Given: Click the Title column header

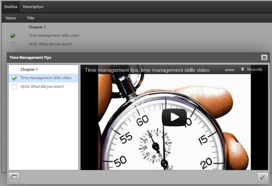Looking at the screenshot, I should 30,18.
